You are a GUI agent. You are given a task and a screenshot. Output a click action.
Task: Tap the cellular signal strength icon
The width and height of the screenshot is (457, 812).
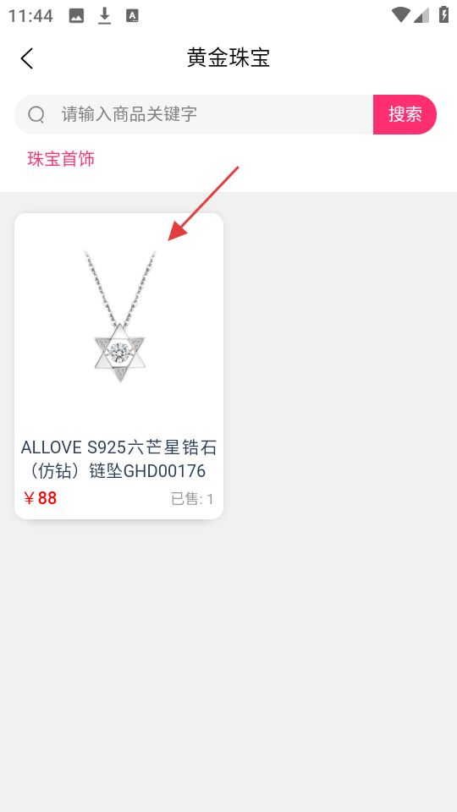point(421,15)
